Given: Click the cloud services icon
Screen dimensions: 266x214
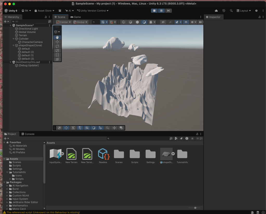Looking at the screenshot, I should [216, 11].
